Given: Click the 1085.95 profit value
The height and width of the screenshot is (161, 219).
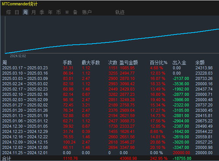Looking at the screenshot, I should (127, 68).
